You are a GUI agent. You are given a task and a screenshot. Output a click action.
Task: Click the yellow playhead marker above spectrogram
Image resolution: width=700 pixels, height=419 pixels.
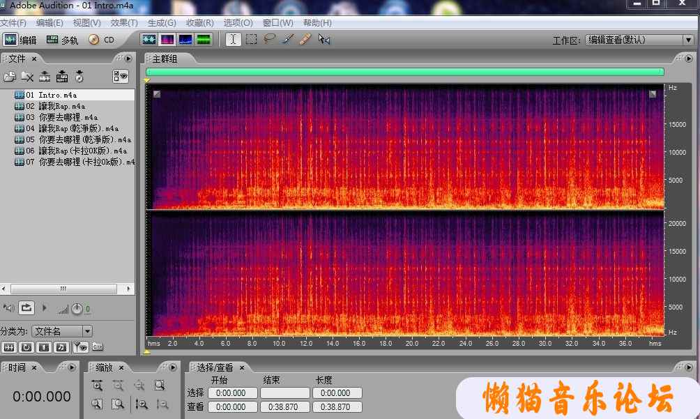click(x=146, y=80)
